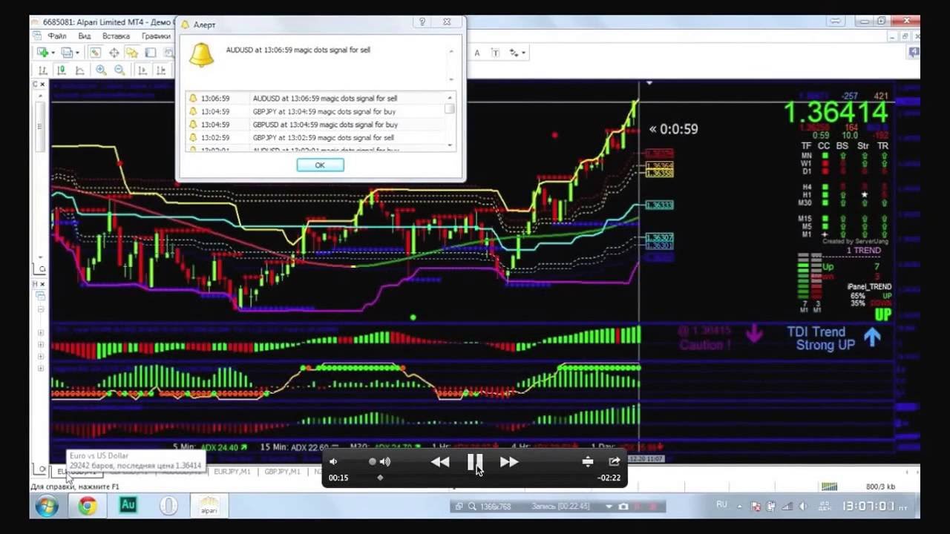Open the new chart dropdown arrow
950x534 pixels.
tap(53, 53)
